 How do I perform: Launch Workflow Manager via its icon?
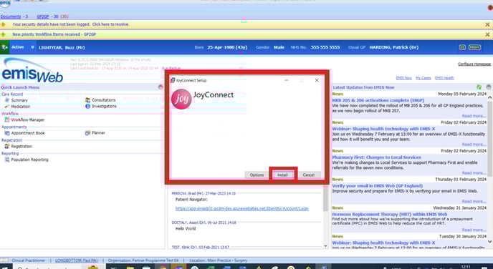click(x=7, y=120)
